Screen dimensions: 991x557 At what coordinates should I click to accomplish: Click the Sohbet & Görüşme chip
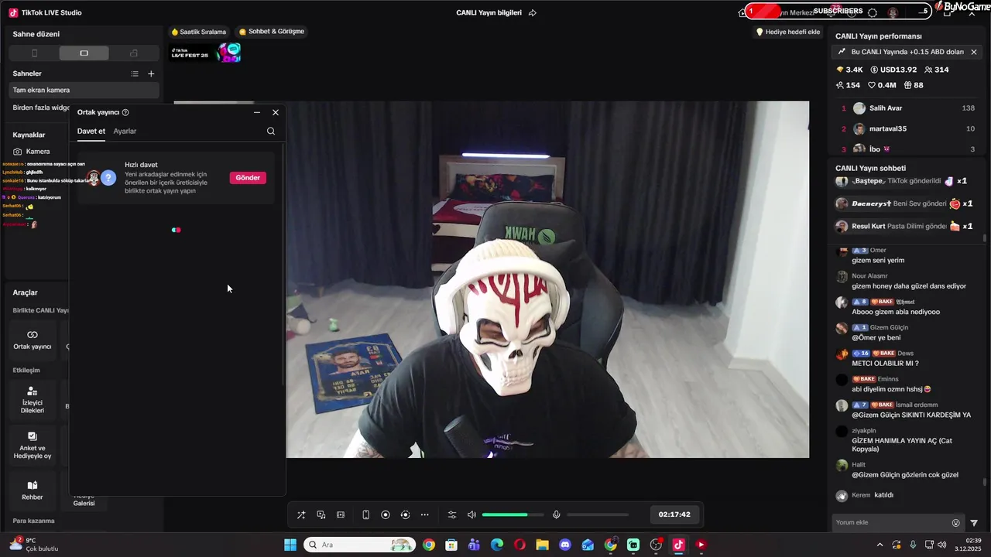pos(272,32)
